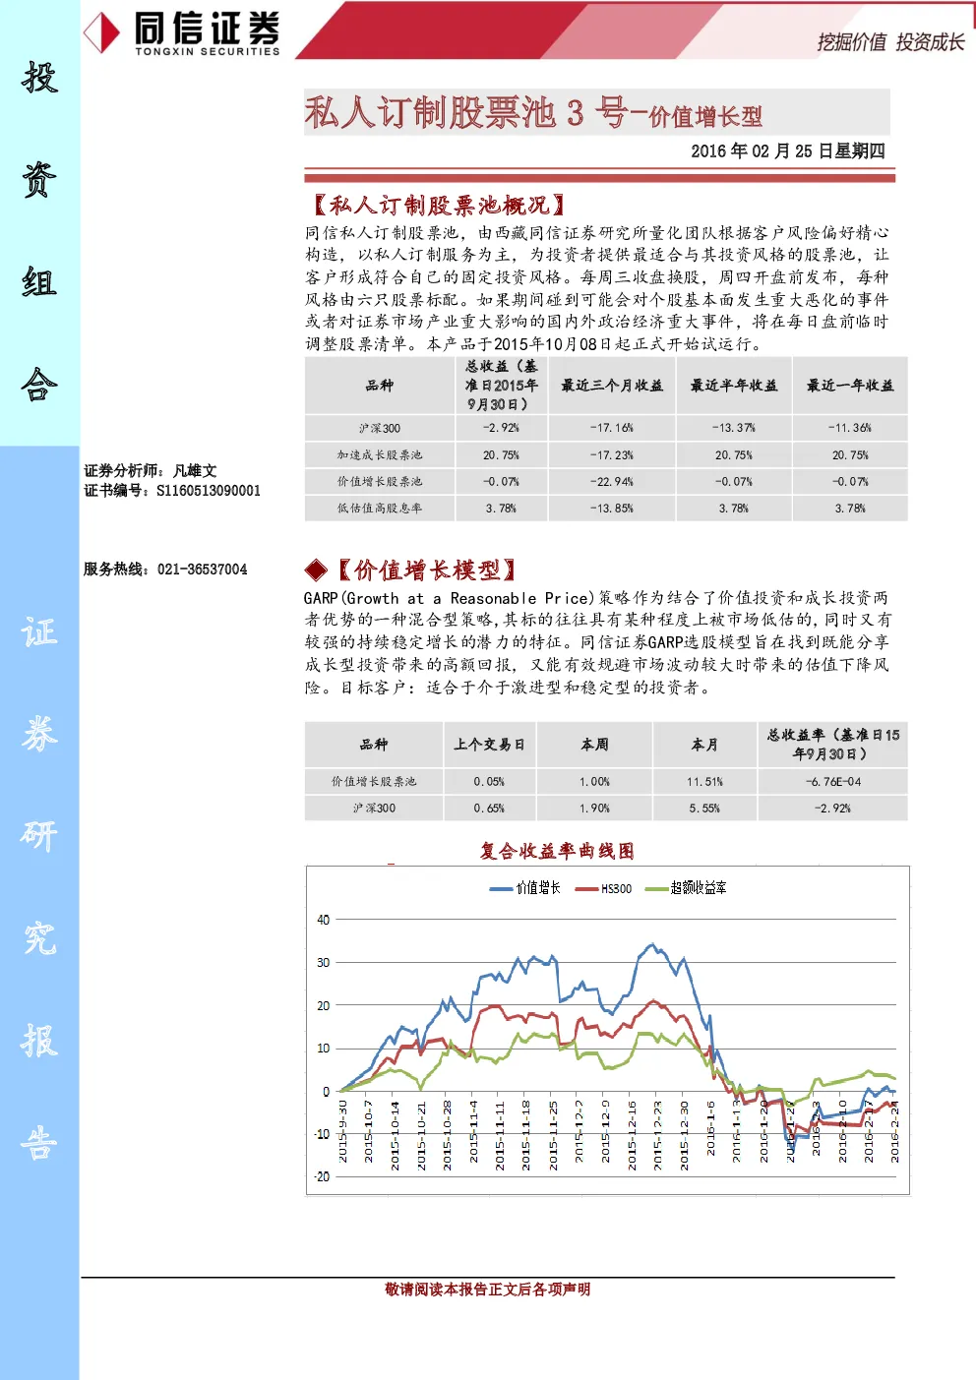
Task: Click the sidebar character 告
Action: [39, 1143]
